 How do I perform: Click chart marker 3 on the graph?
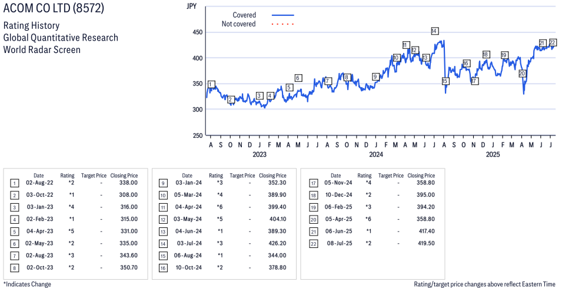click(260, 96)
